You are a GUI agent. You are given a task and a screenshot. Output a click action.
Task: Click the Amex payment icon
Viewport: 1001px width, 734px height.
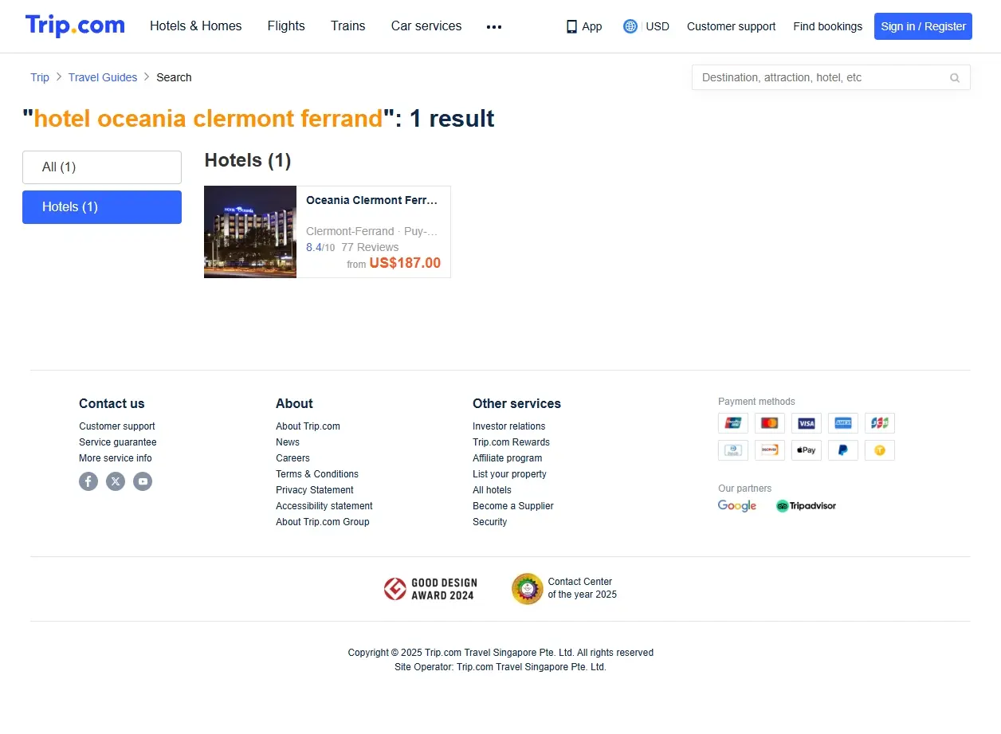(x=843, y=423)
